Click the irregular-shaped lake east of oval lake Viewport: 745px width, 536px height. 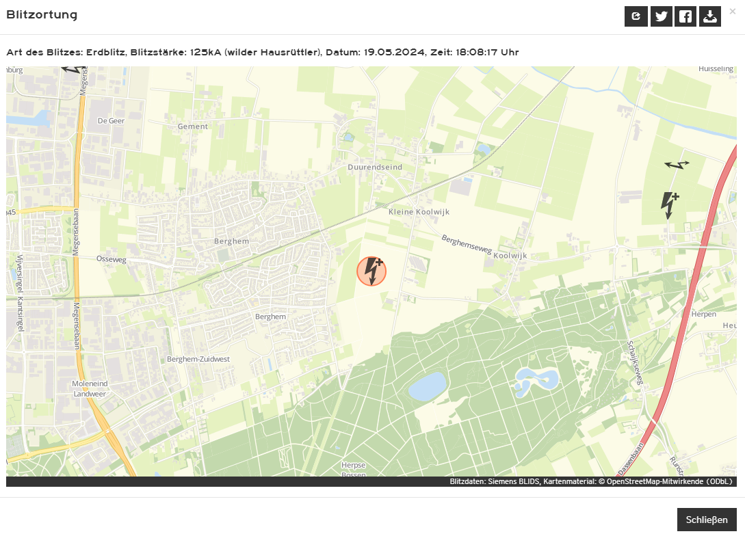coord(536,381)
